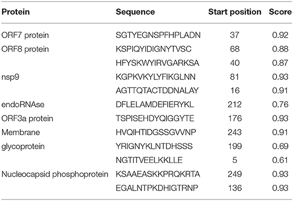Click the endoRNAse protein label

pos(23,105)
